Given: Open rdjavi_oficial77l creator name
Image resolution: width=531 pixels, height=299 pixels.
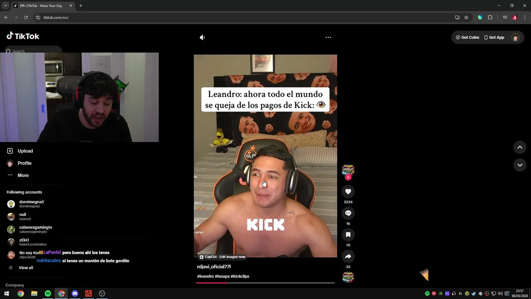Looking at the screenshot, I should 214,267.
